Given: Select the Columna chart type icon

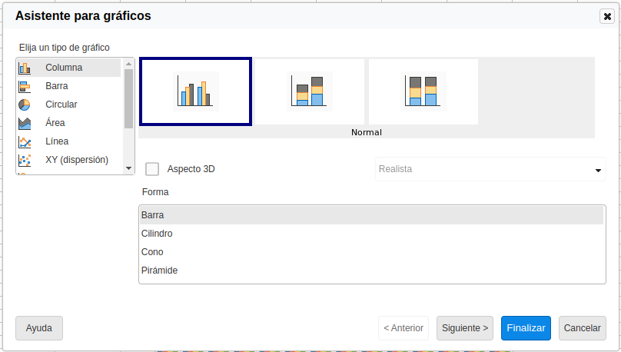Looking at the screenshot, I should 25,68.
